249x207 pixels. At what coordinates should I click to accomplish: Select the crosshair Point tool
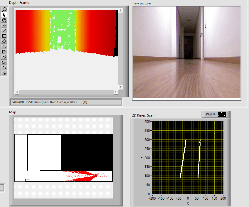coord(4,26)
